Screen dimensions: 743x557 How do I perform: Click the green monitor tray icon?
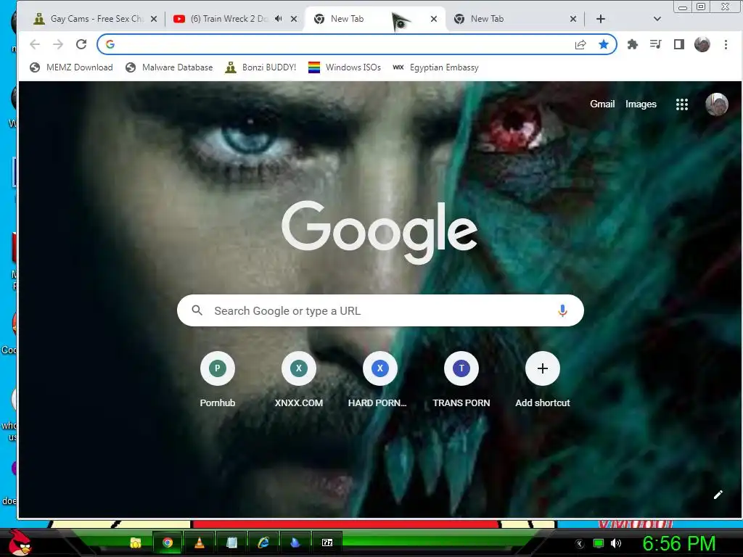pyautogui.click(x=599, y=544)
